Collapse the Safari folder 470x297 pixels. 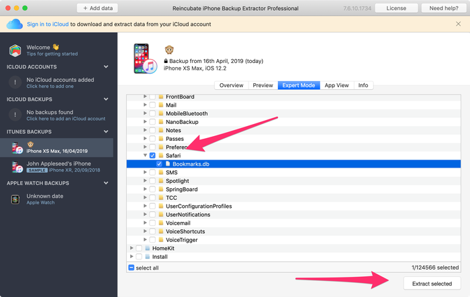click(x=145, y=156)
